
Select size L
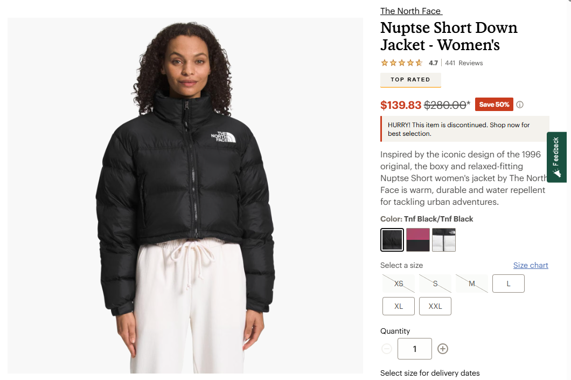(509, 284)
